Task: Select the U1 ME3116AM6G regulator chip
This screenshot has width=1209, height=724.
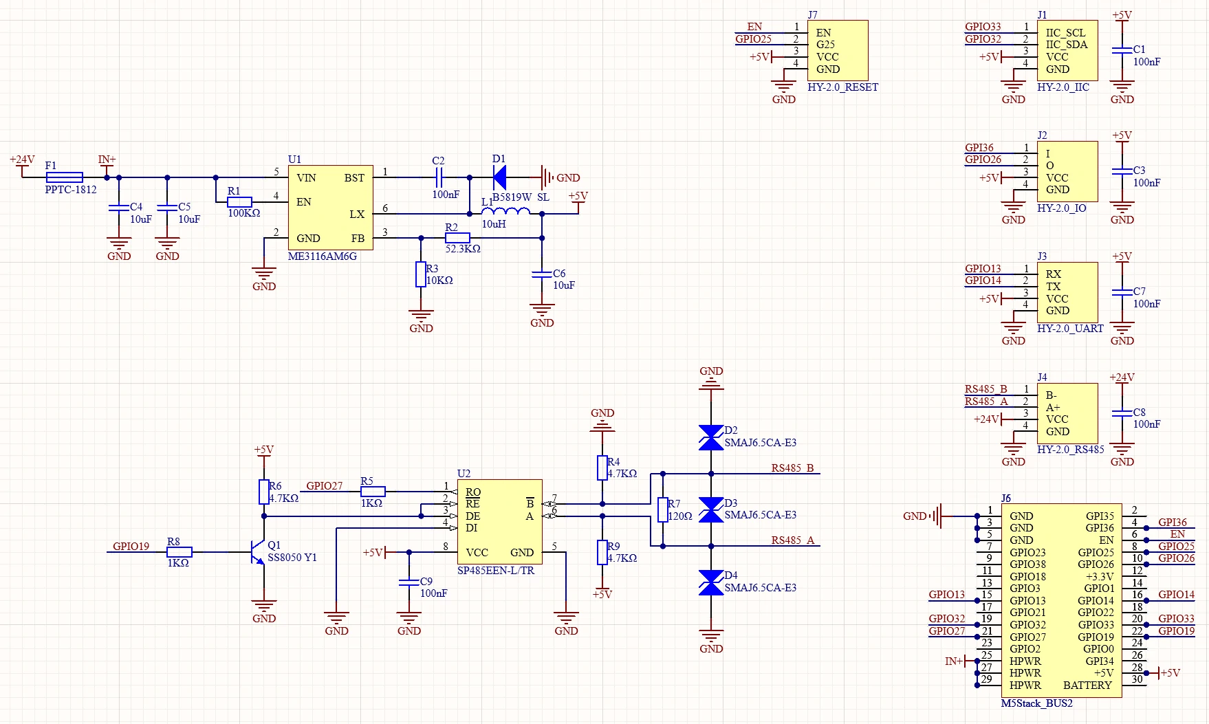Action: [x=330, y=208]
